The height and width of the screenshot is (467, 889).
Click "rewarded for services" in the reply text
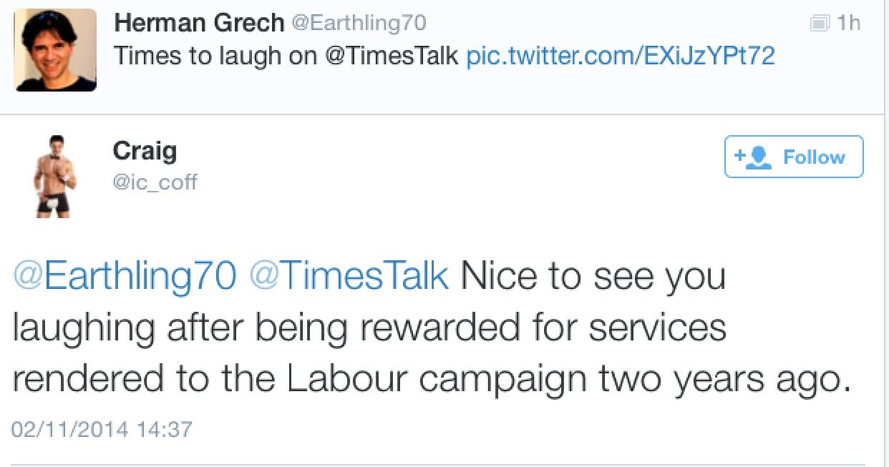(x=543, y=328)
